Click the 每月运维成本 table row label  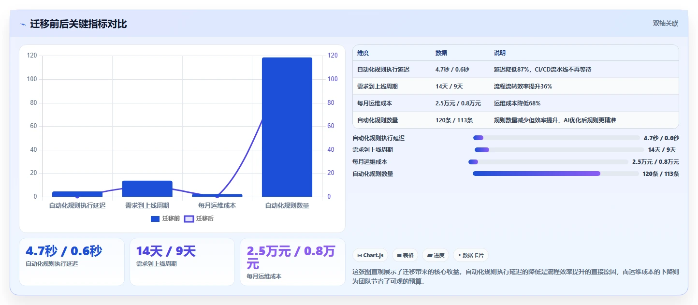(375, 103)
